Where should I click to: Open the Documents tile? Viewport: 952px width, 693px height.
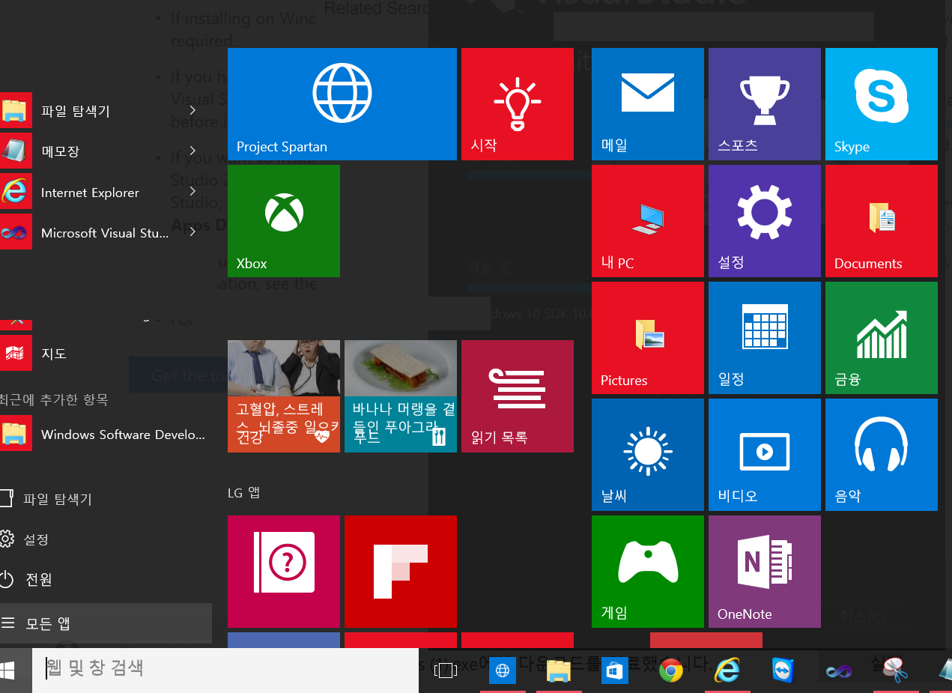tap(882, 221)
